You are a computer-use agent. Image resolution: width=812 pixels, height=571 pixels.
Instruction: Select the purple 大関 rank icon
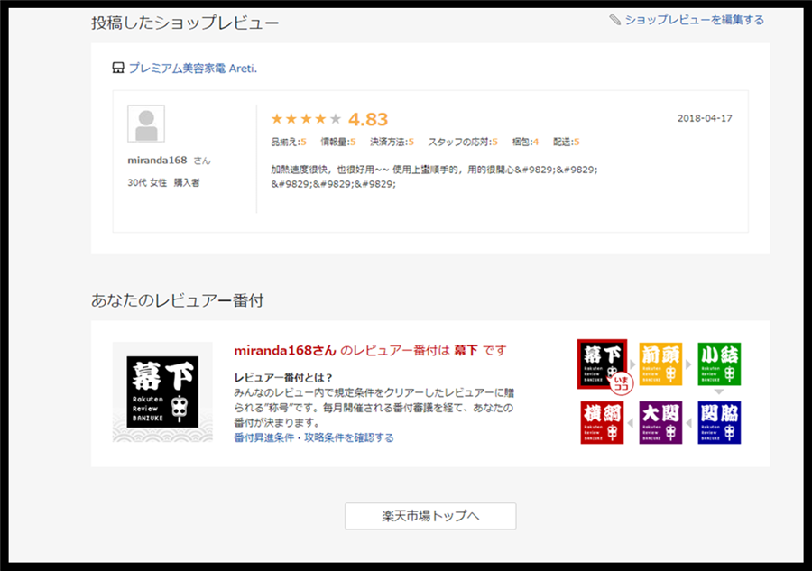click(x=660, y=422)
